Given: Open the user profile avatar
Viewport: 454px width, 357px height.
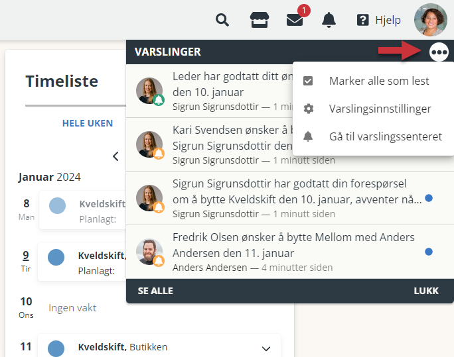Looking at the screenshot, I should point(431,20).
